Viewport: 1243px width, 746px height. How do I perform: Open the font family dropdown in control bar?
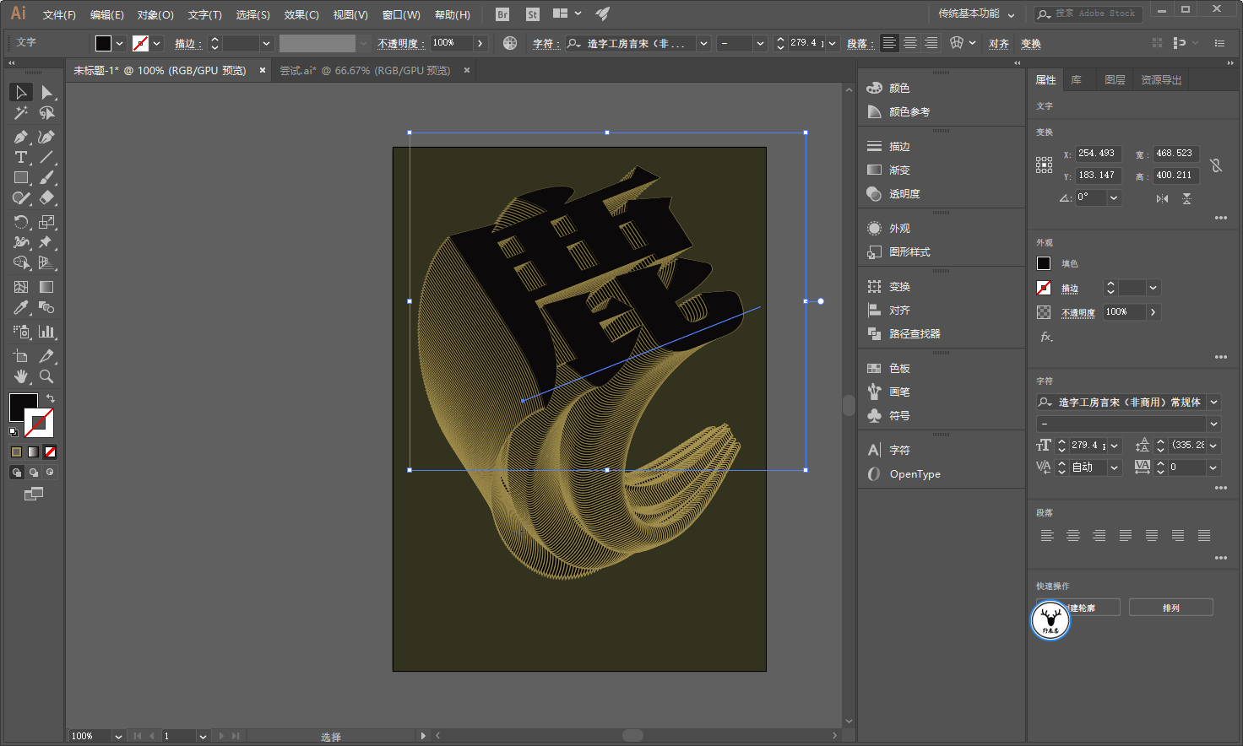point(703,43)
